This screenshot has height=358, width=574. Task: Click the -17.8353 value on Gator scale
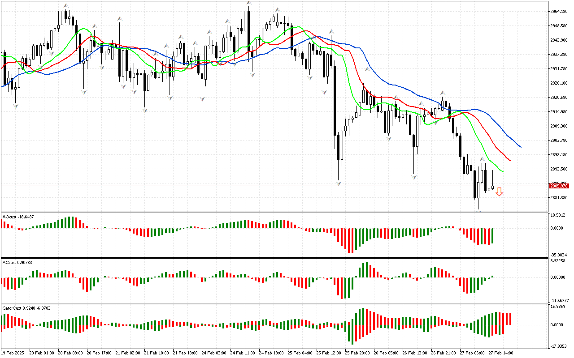tap(559, 346)
